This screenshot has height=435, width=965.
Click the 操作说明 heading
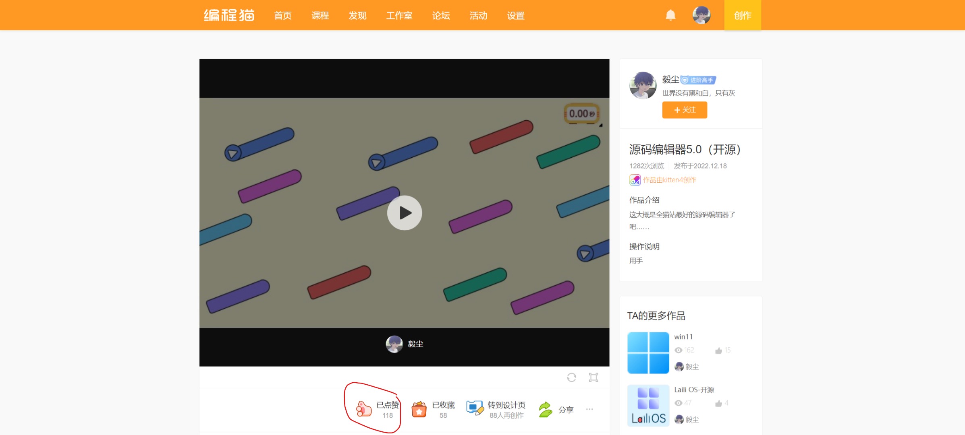click(644, 247)
